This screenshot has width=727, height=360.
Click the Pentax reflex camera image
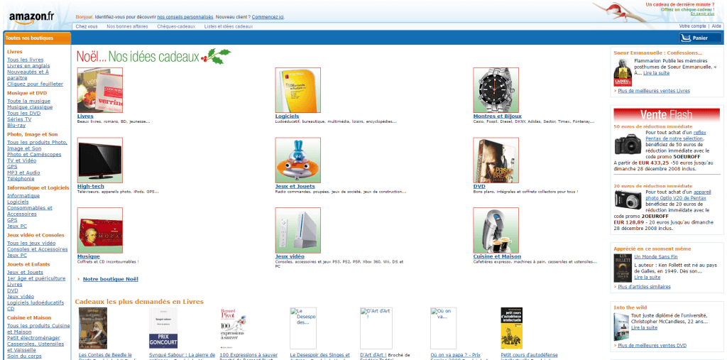click(628, 144)
